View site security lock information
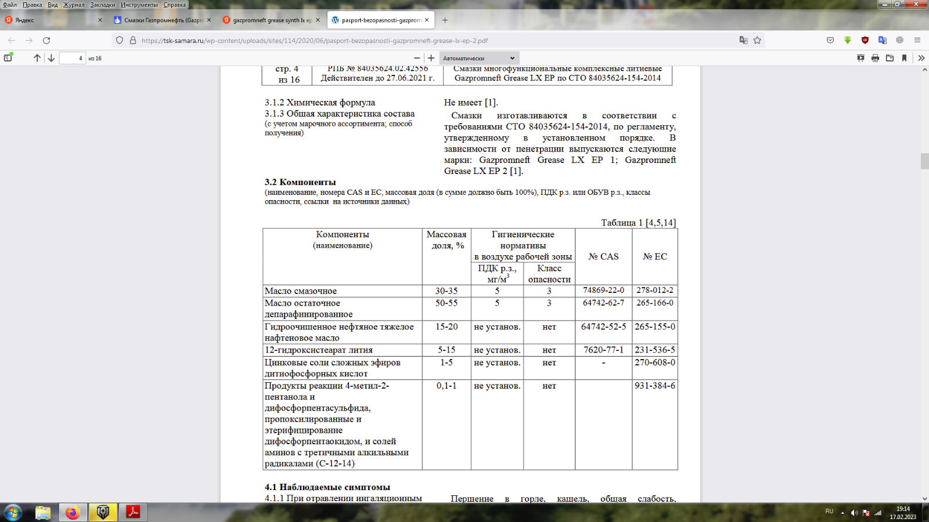Viewport: 929px width, 522px height. click(133, 41)
